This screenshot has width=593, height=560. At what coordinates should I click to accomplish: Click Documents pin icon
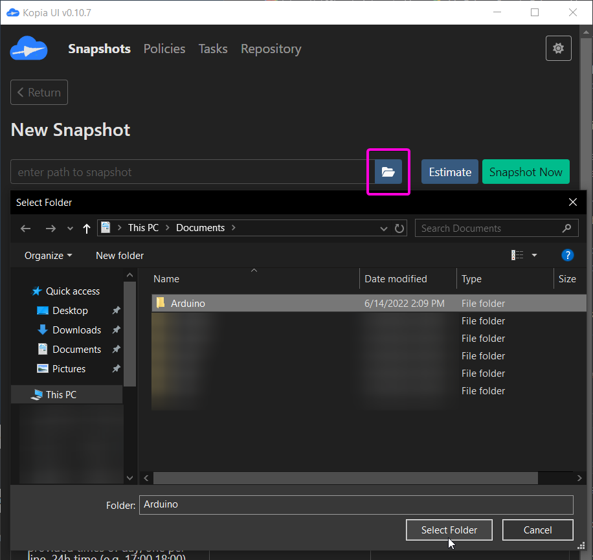pos(116,349)
